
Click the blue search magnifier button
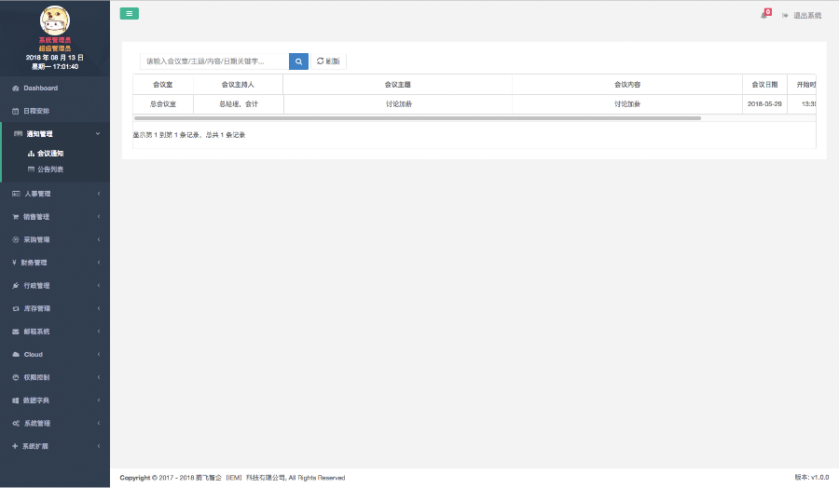pyautogui.click(x=298, y=61)
